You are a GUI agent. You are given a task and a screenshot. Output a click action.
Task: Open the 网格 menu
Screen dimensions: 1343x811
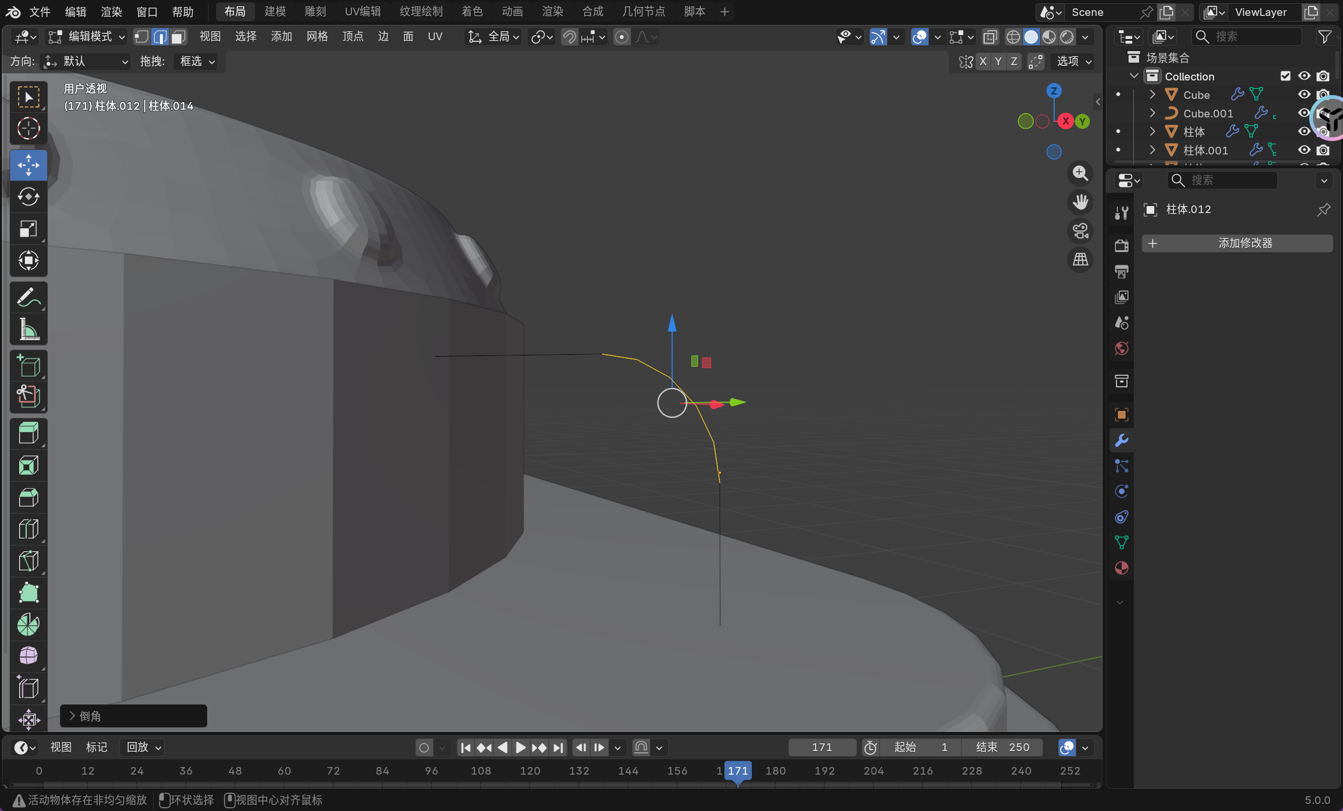click(317, 37)
